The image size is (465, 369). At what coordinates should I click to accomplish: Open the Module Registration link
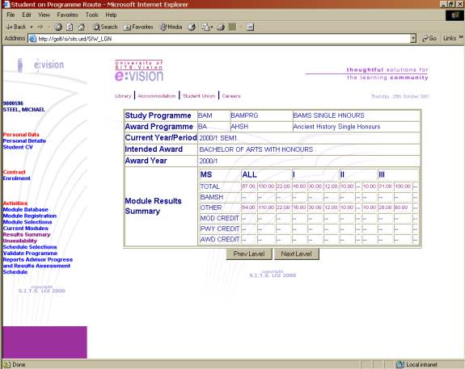tap(30, 216)
